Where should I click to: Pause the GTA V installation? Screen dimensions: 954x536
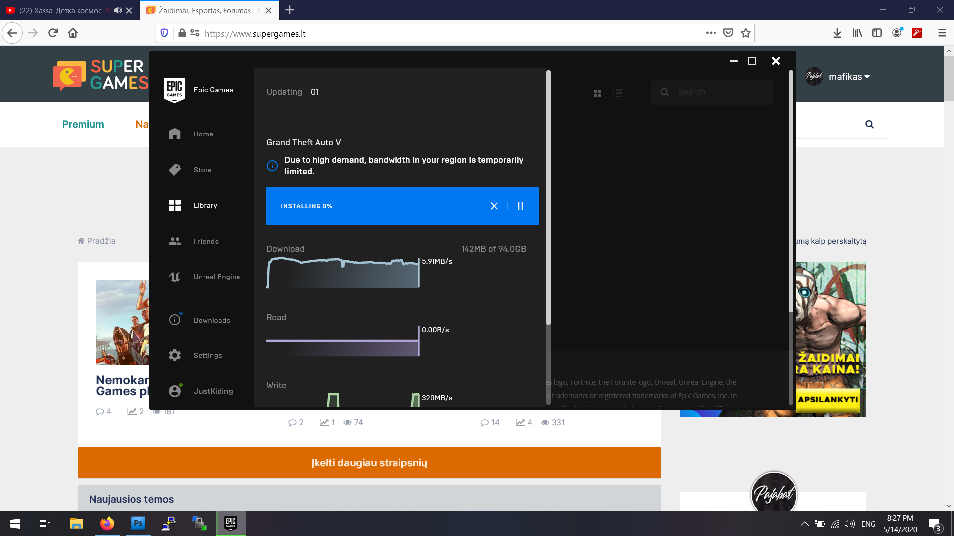(x=520, y=206)
